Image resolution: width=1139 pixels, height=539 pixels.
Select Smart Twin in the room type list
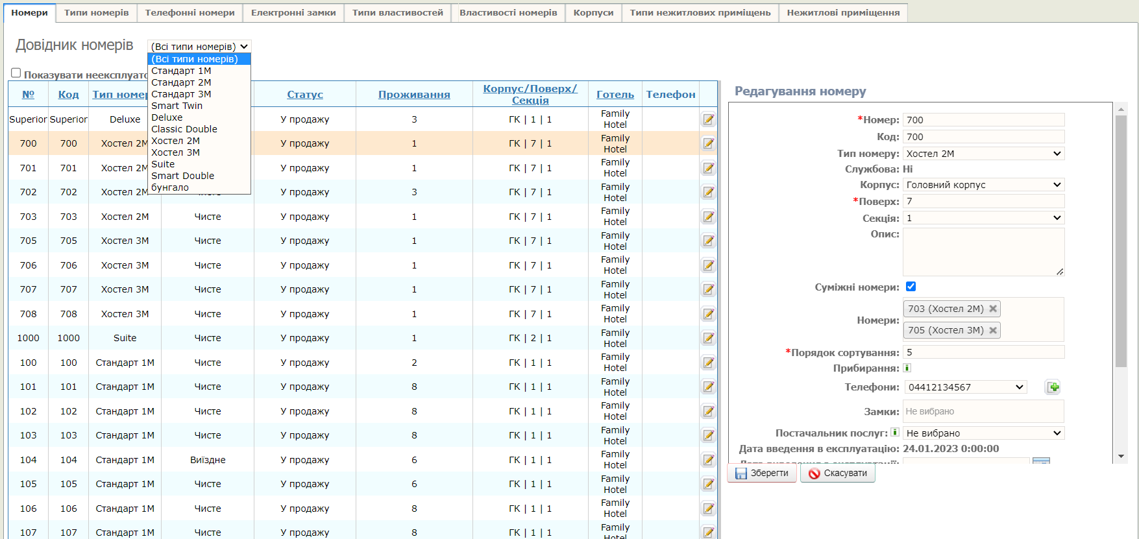[177, 106]
